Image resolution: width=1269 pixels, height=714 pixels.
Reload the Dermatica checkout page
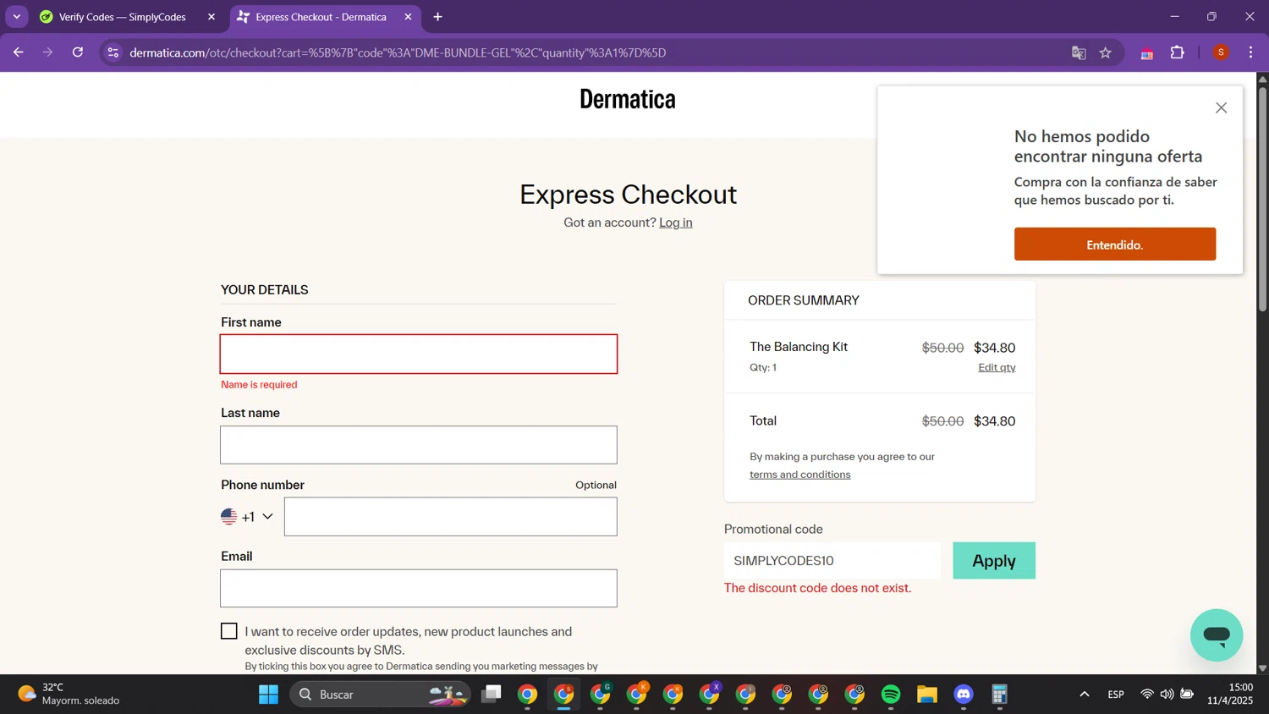tap(78, 52)
